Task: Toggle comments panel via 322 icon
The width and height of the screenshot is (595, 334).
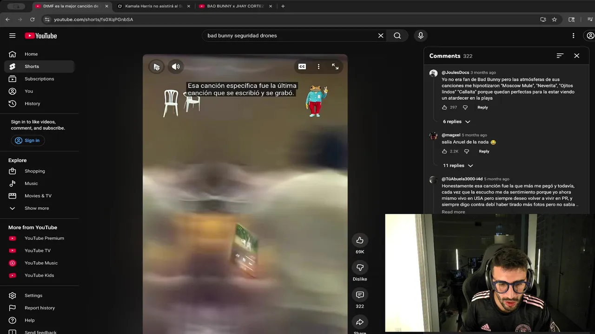Action: point(360,295)
